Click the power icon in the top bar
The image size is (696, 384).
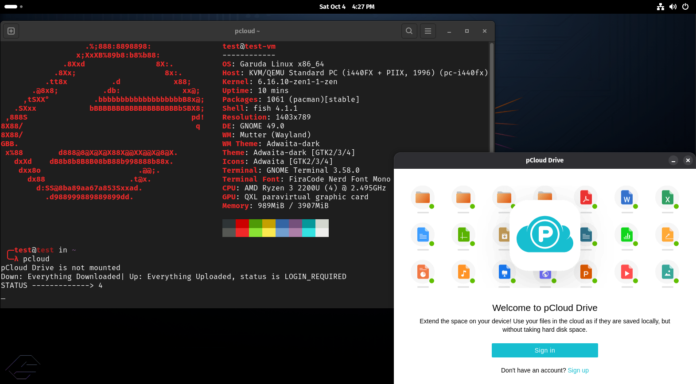click(x=685, y=7)
